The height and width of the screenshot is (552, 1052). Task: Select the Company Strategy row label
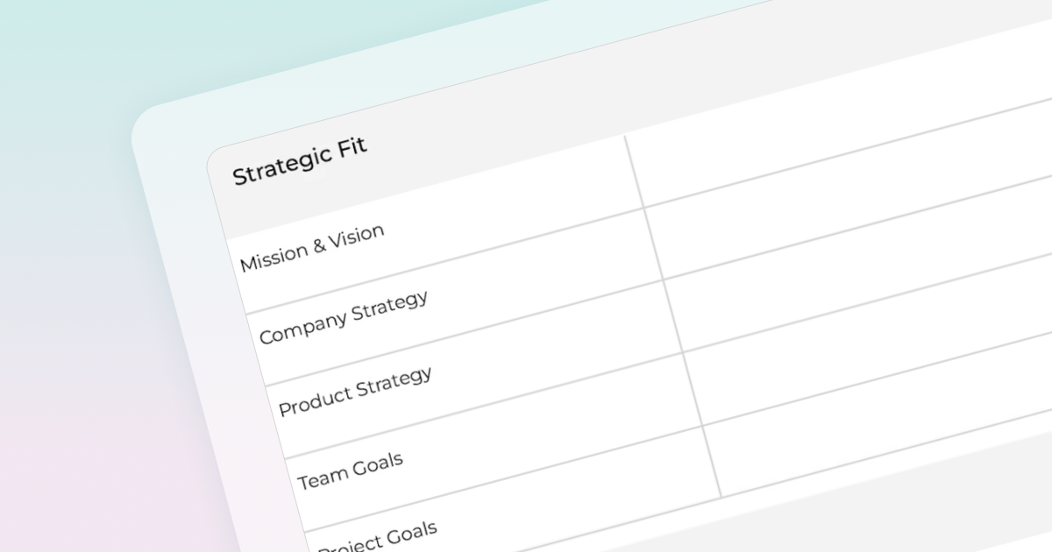point(344,316)
